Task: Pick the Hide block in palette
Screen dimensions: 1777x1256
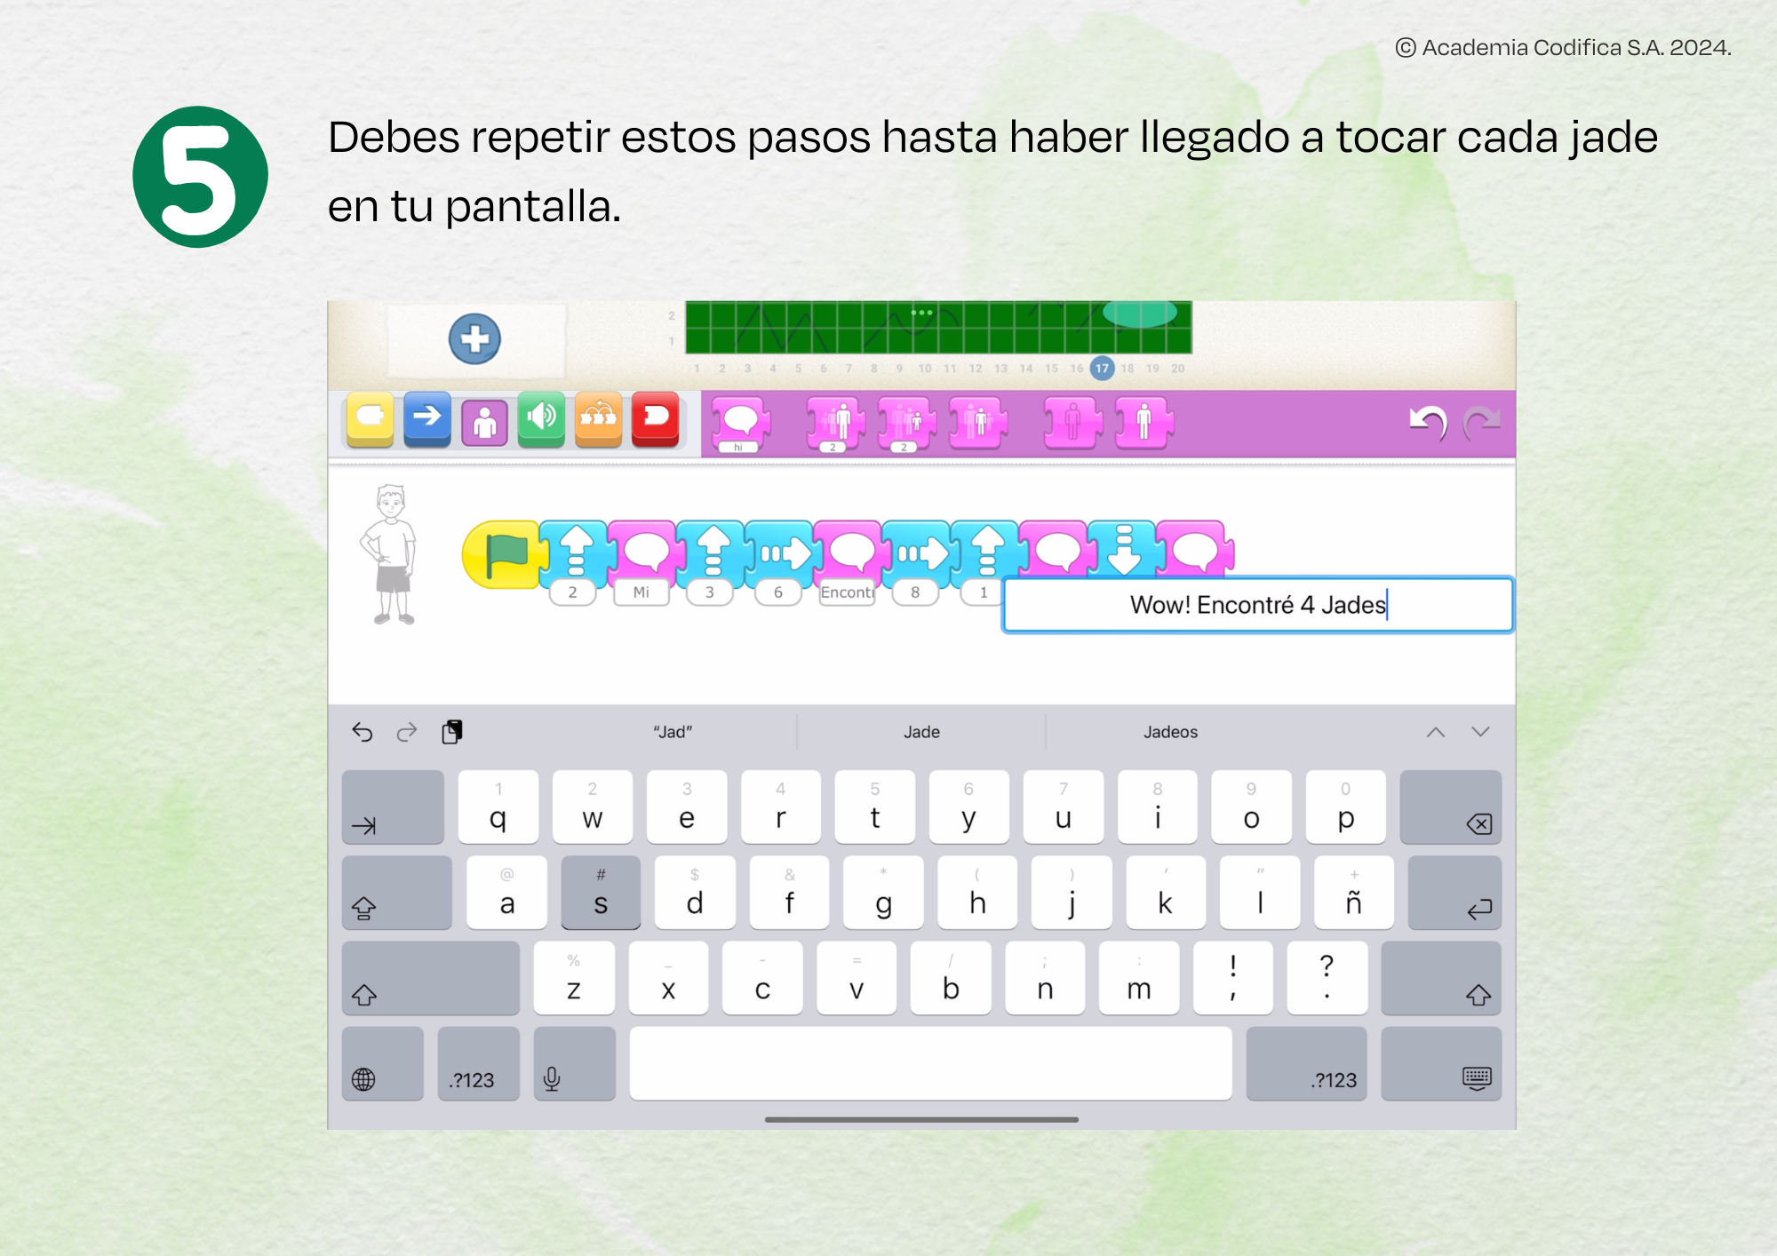Action: coord(1072,422)
